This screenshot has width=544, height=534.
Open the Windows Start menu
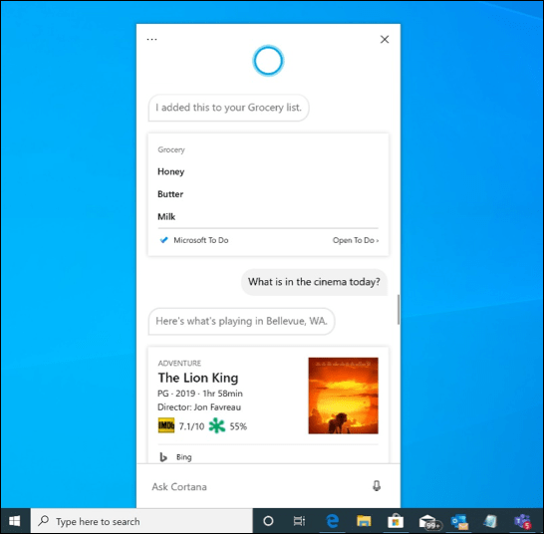pos(15,521)
